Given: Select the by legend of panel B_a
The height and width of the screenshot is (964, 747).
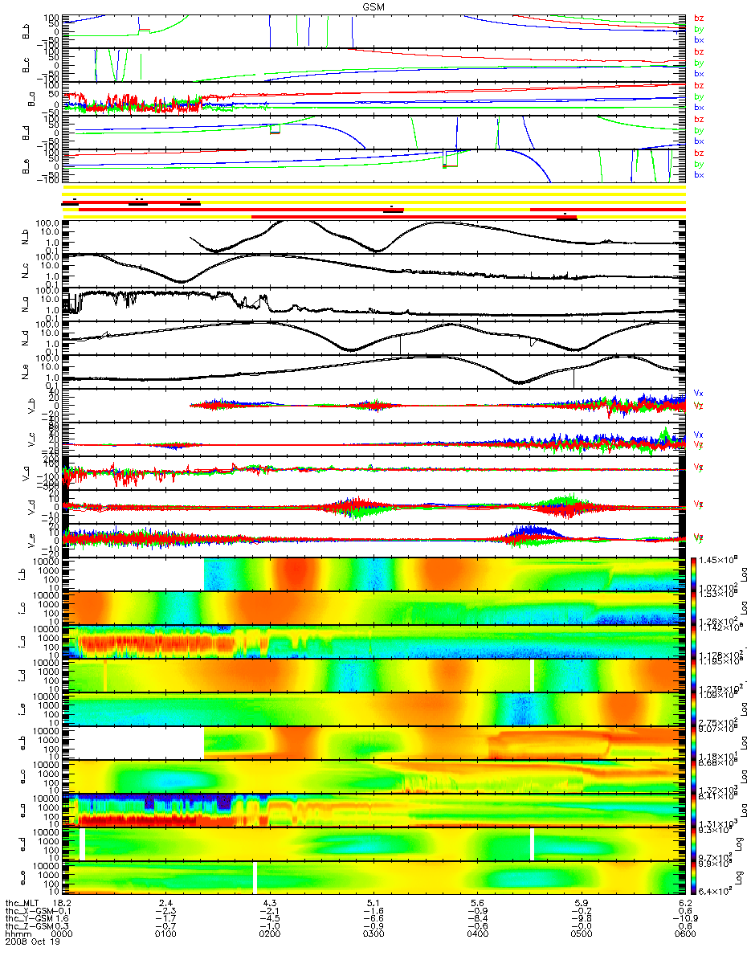Looking at the screenshot, I should click(x=699, y=96).
